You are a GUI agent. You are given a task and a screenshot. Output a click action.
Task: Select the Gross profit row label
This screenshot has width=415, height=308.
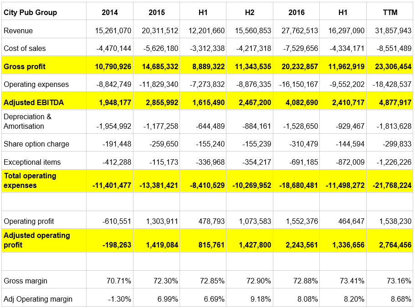[25, 66]
